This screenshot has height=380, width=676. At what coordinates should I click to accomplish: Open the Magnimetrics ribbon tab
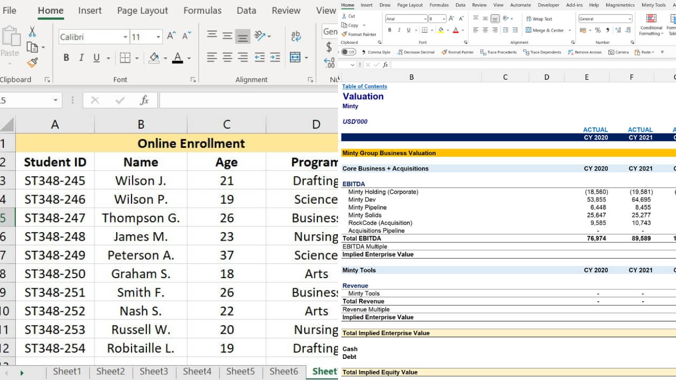click(x=620, y=5)
